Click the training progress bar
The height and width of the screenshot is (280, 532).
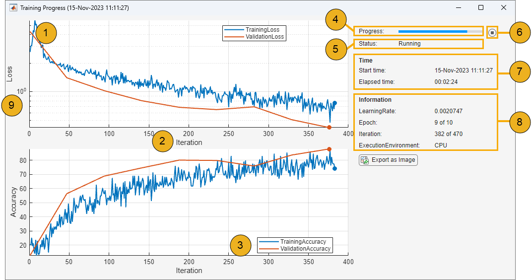440,31
